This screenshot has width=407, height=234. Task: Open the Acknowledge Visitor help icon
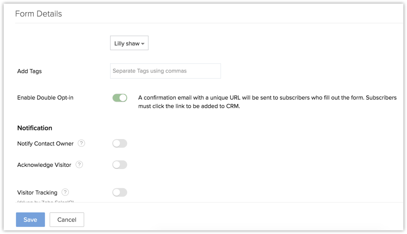coord(79,165)
